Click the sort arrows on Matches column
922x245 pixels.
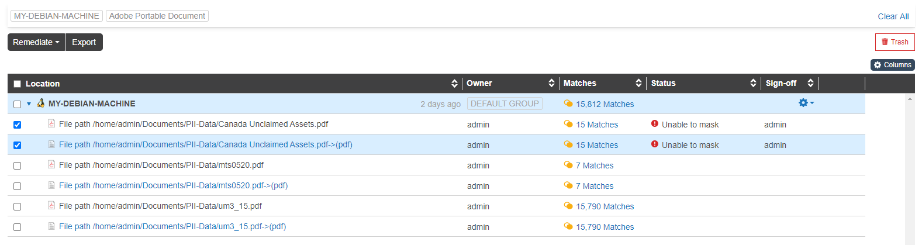638,84
